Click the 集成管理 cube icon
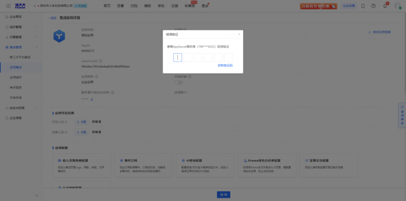Viewport: 406px width, 201px height. pos(7,47)
